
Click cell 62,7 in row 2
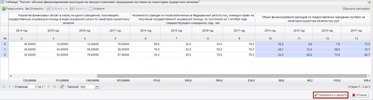point(356,55)
